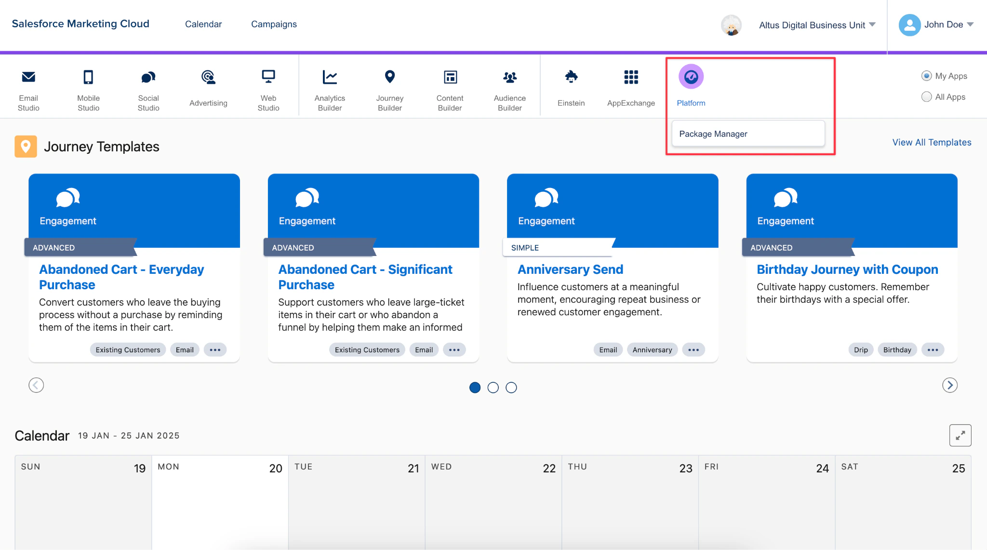Go to next journey templates

coord(950,385)
